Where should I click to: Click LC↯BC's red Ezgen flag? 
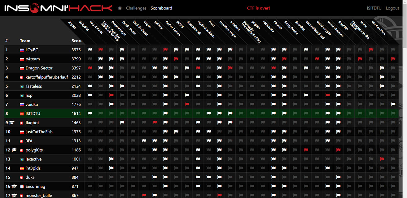point(165,49)
